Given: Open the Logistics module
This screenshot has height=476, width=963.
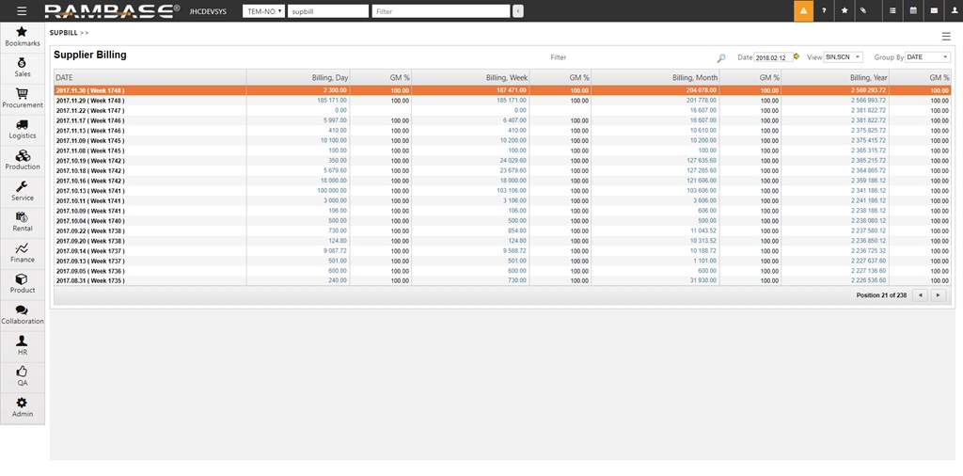Looking at the screenshot, I should (x=23, y=129).
